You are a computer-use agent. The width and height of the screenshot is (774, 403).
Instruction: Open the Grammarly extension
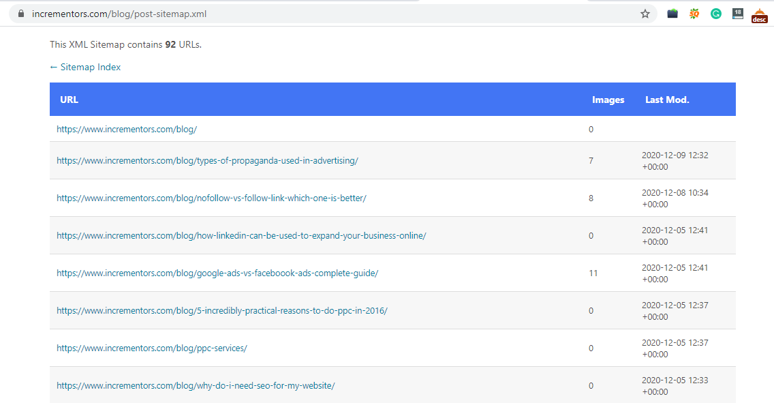click(716, 14)
